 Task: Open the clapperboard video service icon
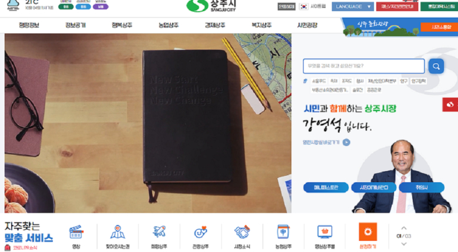click(x=76, y=232)
